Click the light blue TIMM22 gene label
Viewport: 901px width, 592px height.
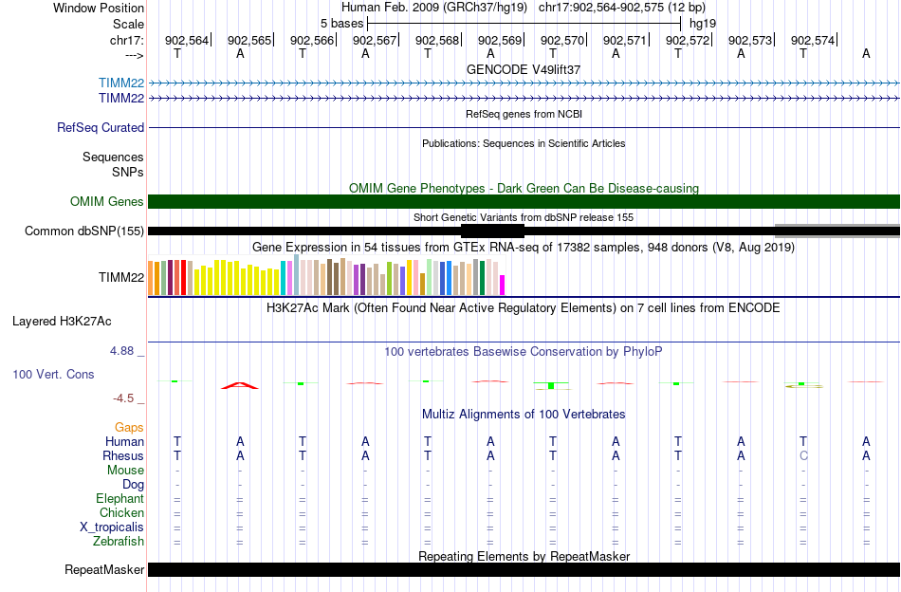point(121,83)
